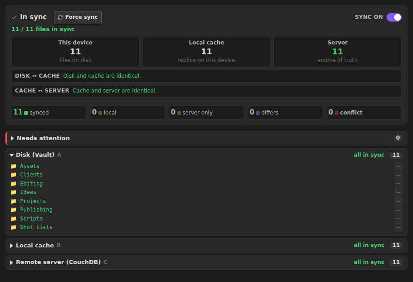Filter by the 11 synced status card

(49, 113)
